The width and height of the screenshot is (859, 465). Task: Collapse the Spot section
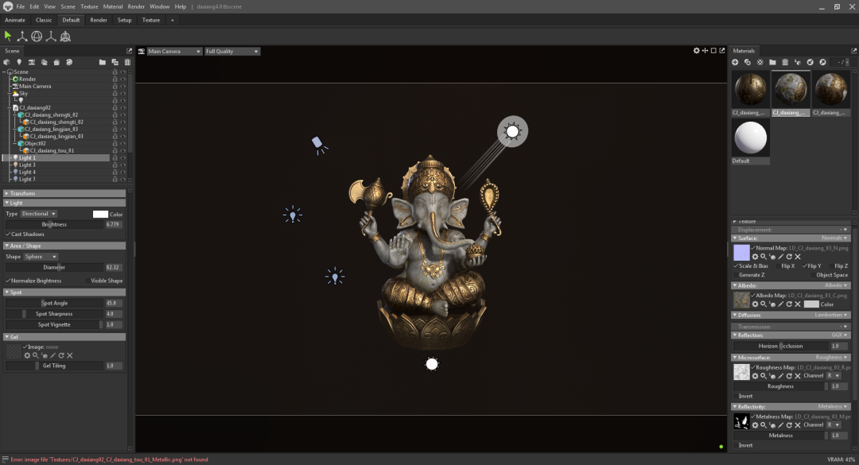click(x=64, y=293)
